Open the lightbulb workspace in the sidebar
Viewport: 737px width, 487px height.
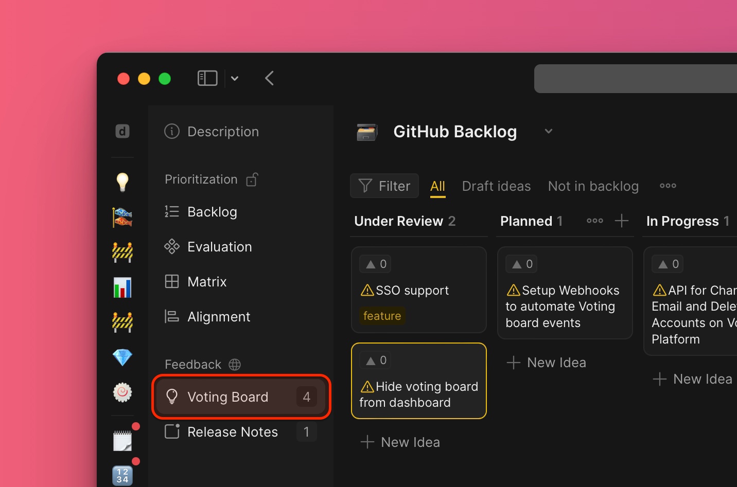[x=122, y=182]
